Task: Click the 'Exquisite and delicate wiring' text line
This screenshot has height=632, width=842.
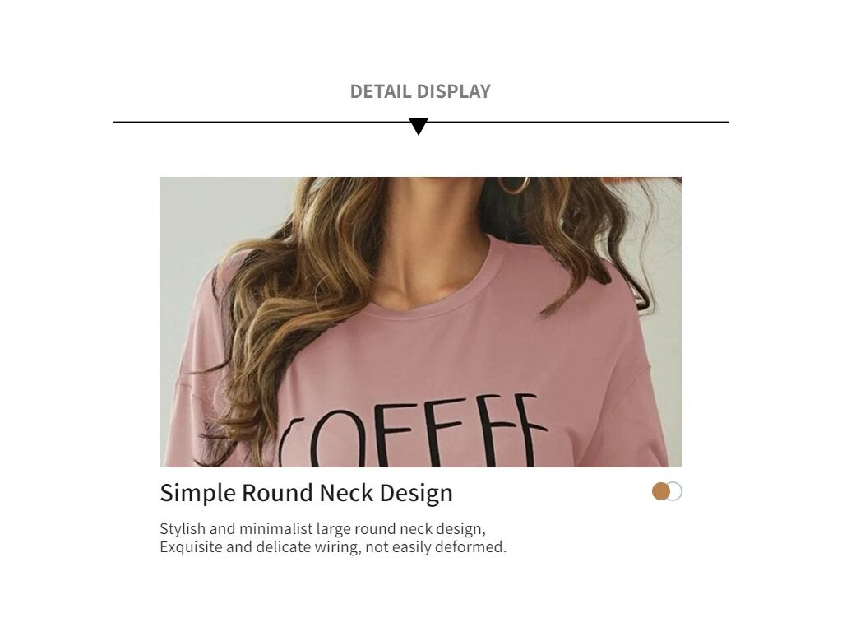Action: point(333,547)
